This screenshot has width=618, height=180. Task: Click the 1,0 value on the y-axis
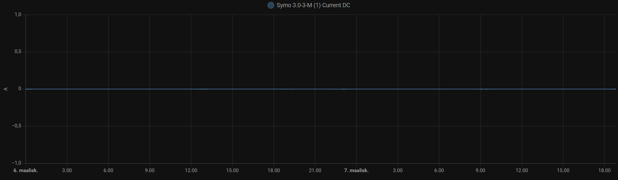(18, 14)
